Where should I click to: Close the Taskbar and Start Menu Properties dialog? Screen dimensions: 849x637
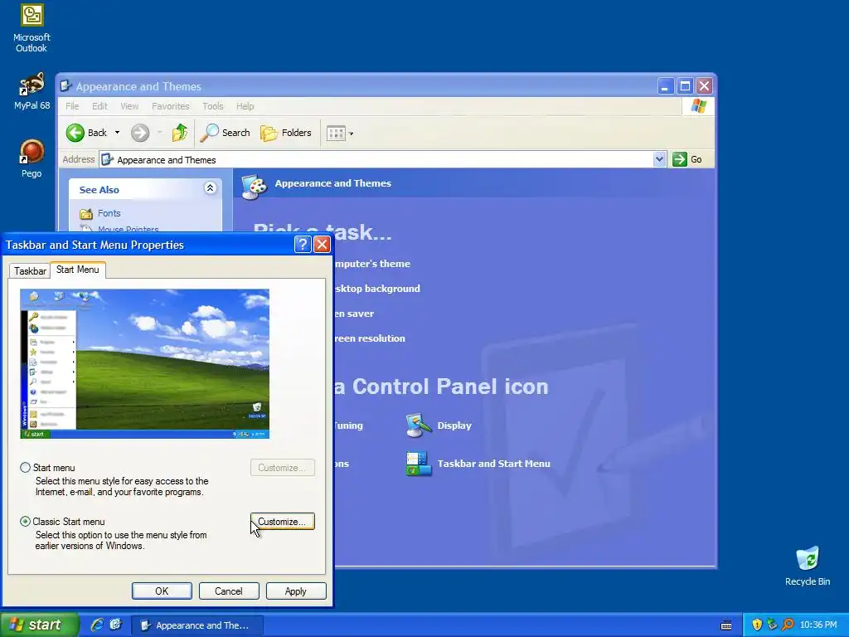(x=322, y=245)
